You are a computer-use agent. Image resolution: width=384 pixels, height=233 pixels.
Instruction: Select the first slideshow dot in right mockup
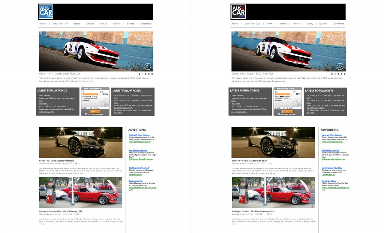pos(332,74)
